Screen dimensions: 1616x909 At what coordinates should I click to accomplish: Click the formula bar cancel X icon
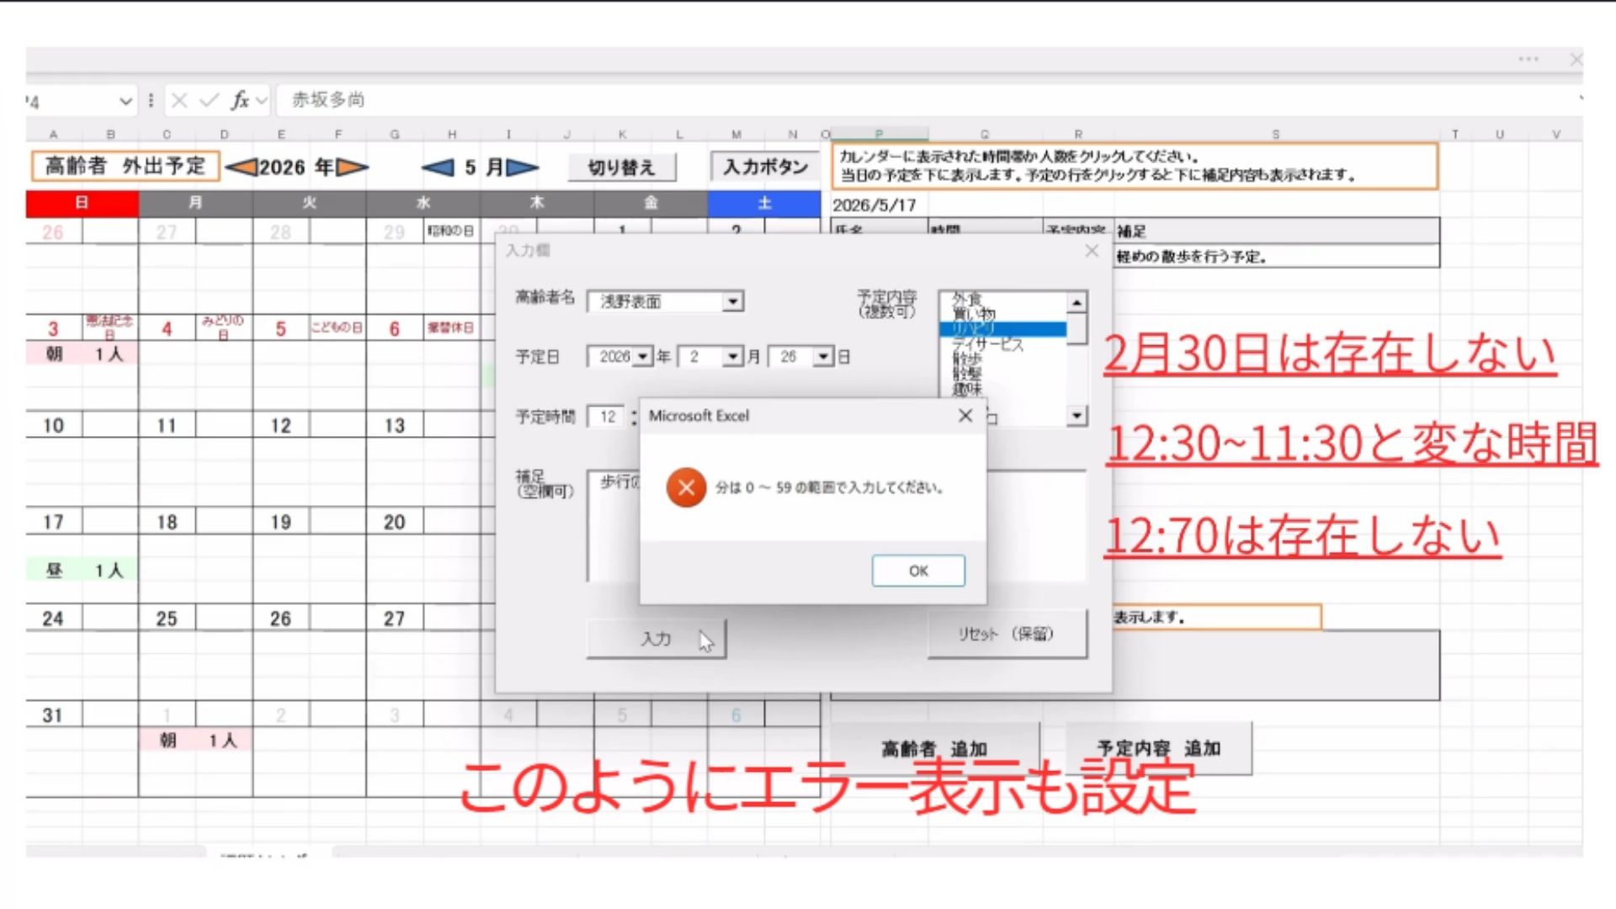[179, 101]
